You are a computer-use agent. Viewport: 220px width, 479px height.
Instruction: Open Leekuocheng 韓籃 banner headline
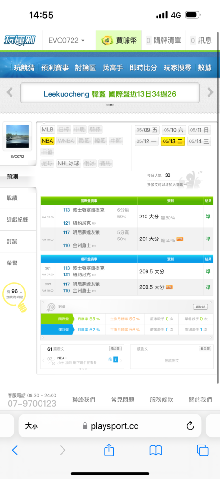tap(110, 94)
